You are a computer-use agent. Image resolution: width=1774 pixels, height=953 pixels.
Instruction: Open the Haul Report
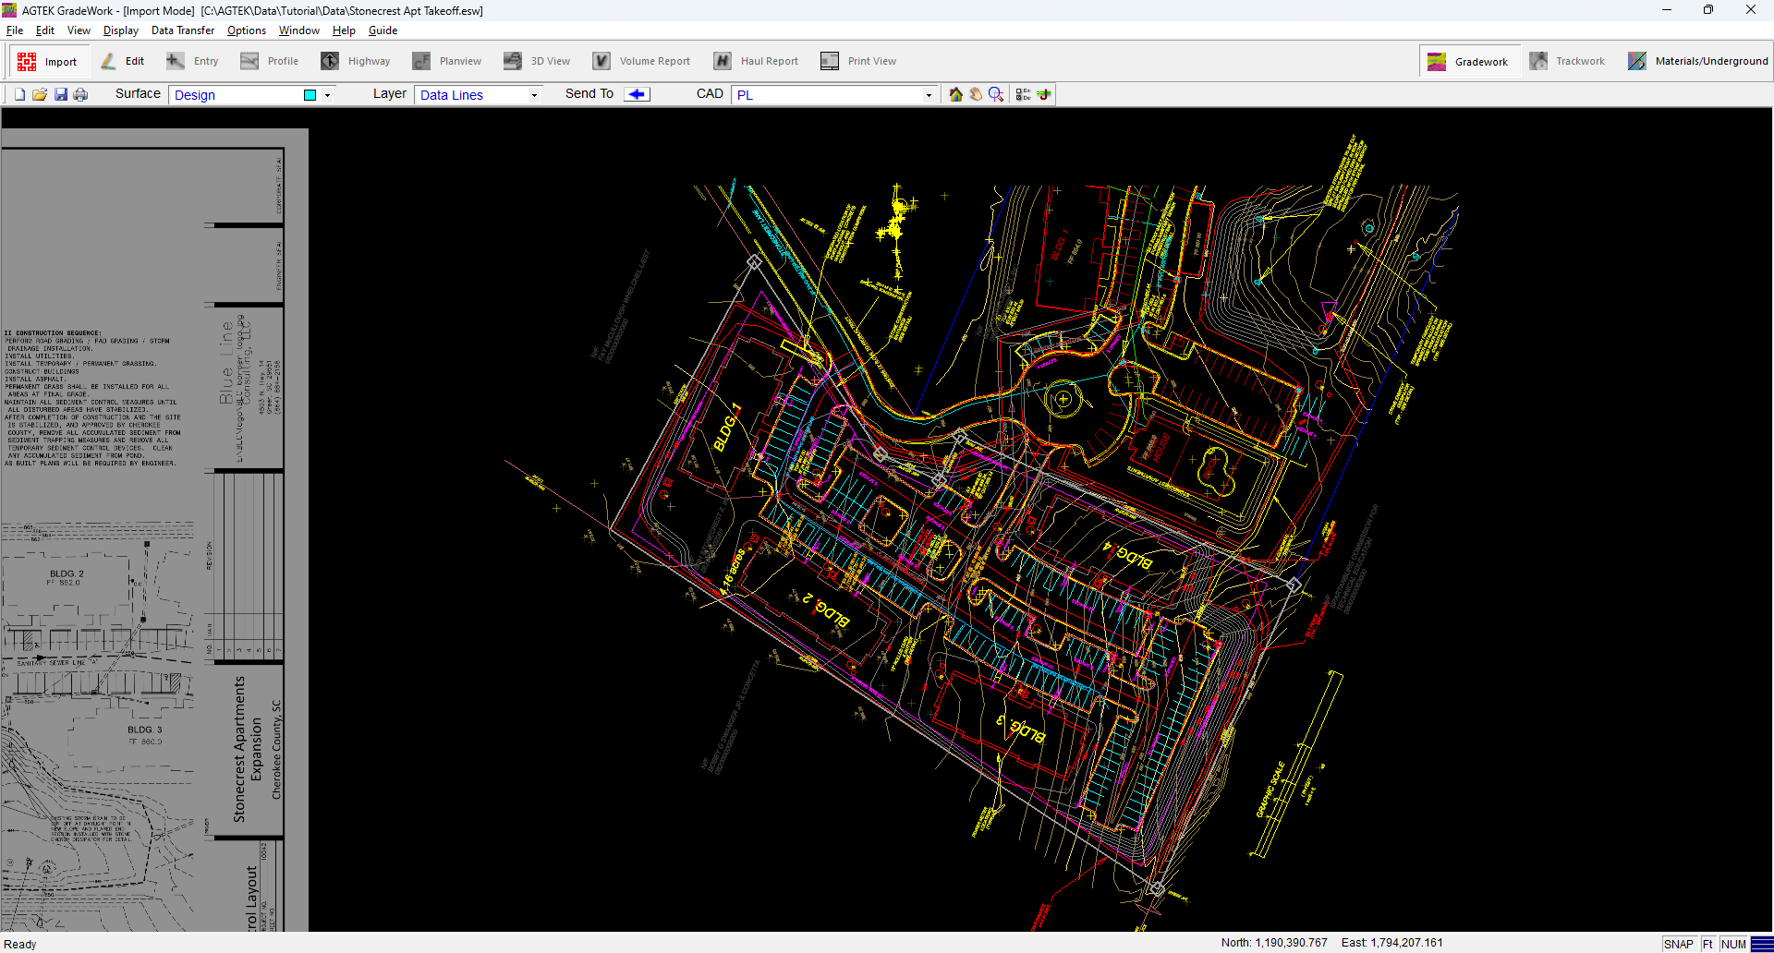click(x=756, y=60)
